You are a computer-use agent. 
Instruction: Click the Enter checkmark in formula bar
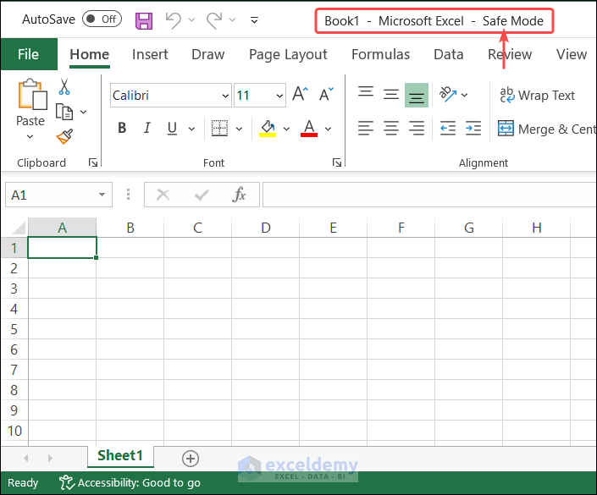pos(202,195)
